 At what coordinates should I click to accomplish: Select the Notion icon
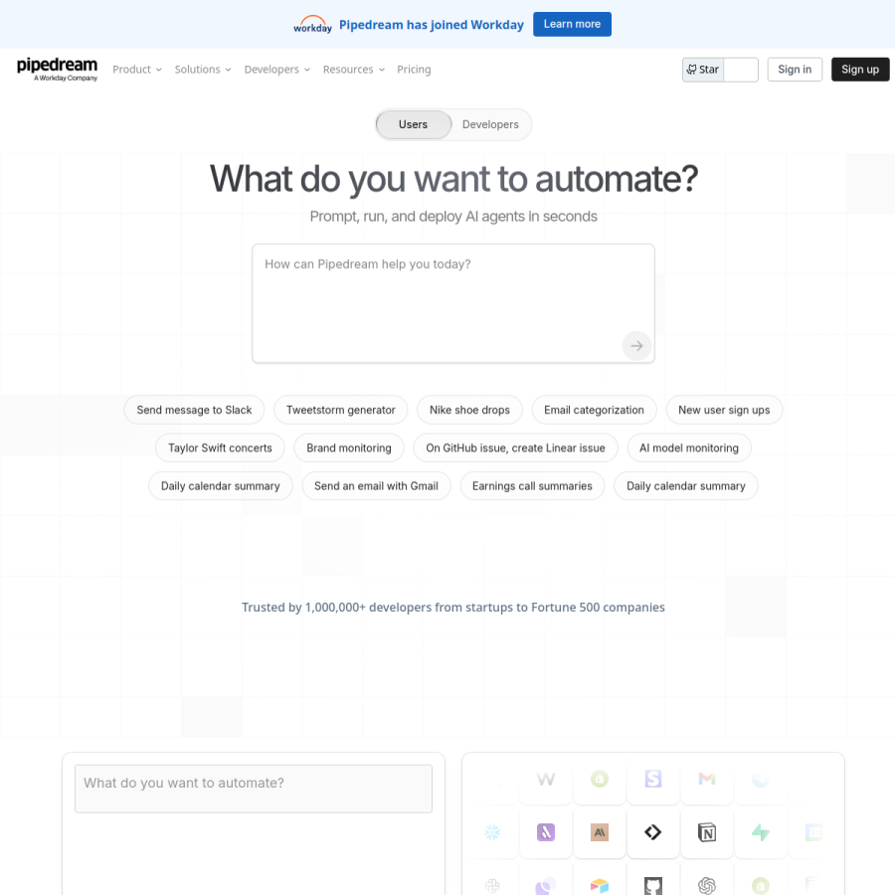(x=707, y=832)
